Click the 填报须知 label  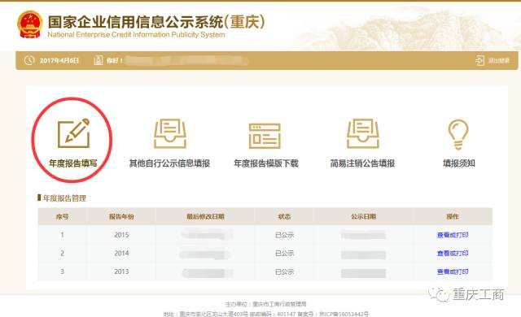(x=459, y=163)
